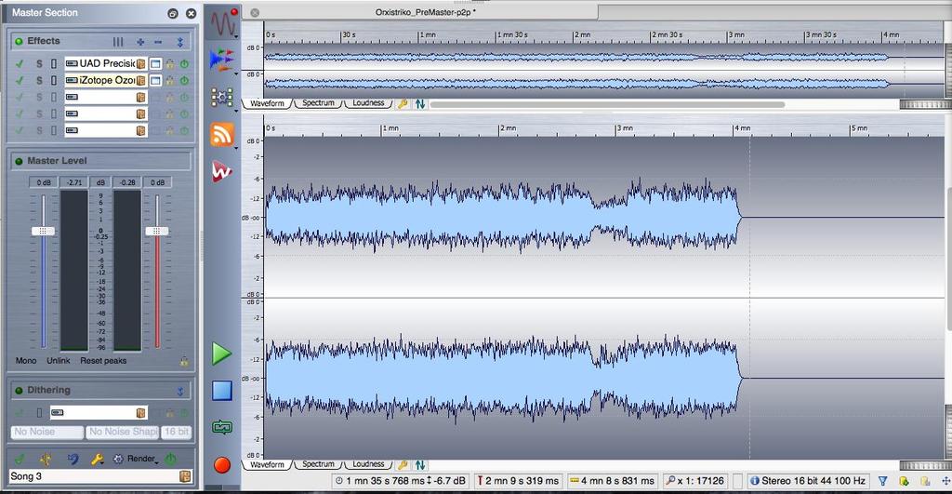Viewport: 952px width, 494px height.
Task: Click the magnifier zoom indicator x 1: 17126
Action: pyautogui.click(x=694, y=481)
